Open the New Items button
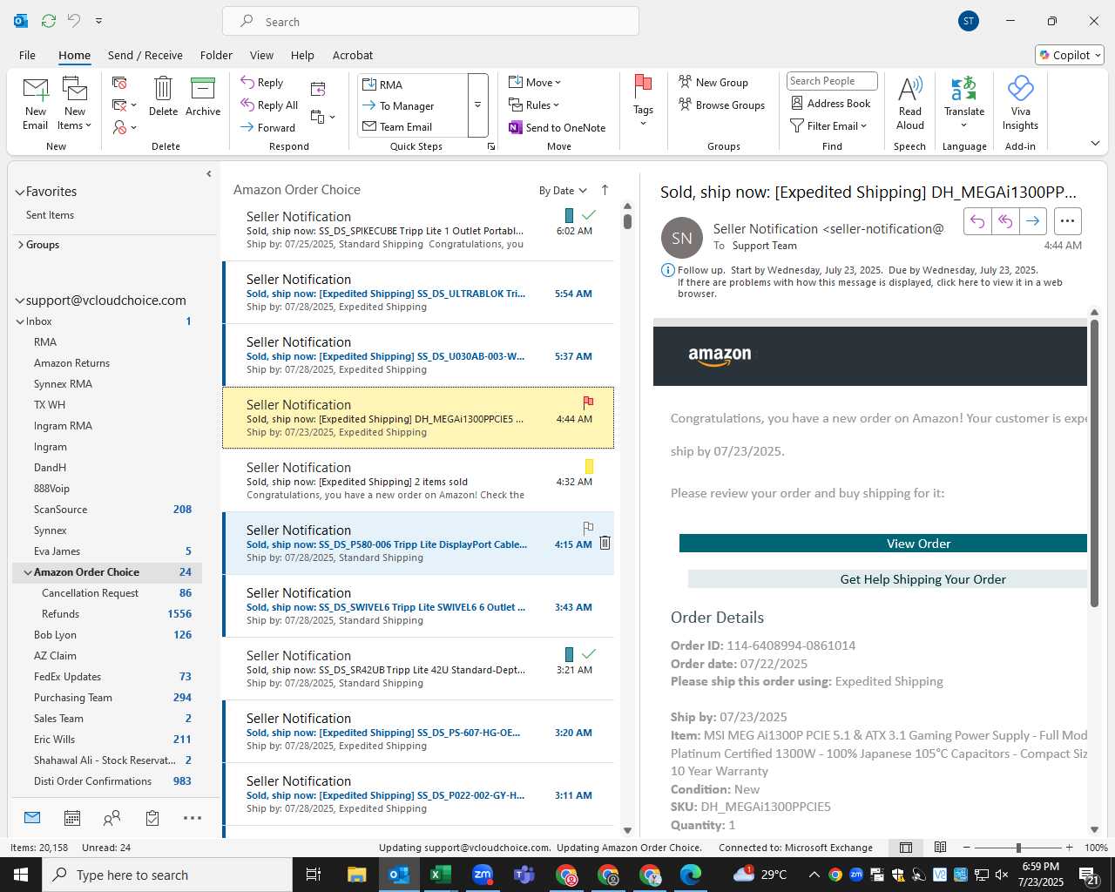Screen dimensions: 1115x892 click(x=76, y=103)
